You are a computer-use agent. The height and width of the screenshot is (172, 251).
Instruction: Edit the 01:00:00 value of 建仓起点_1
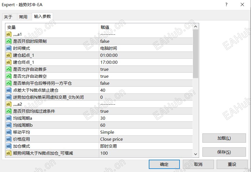click(x=146, y=55)
